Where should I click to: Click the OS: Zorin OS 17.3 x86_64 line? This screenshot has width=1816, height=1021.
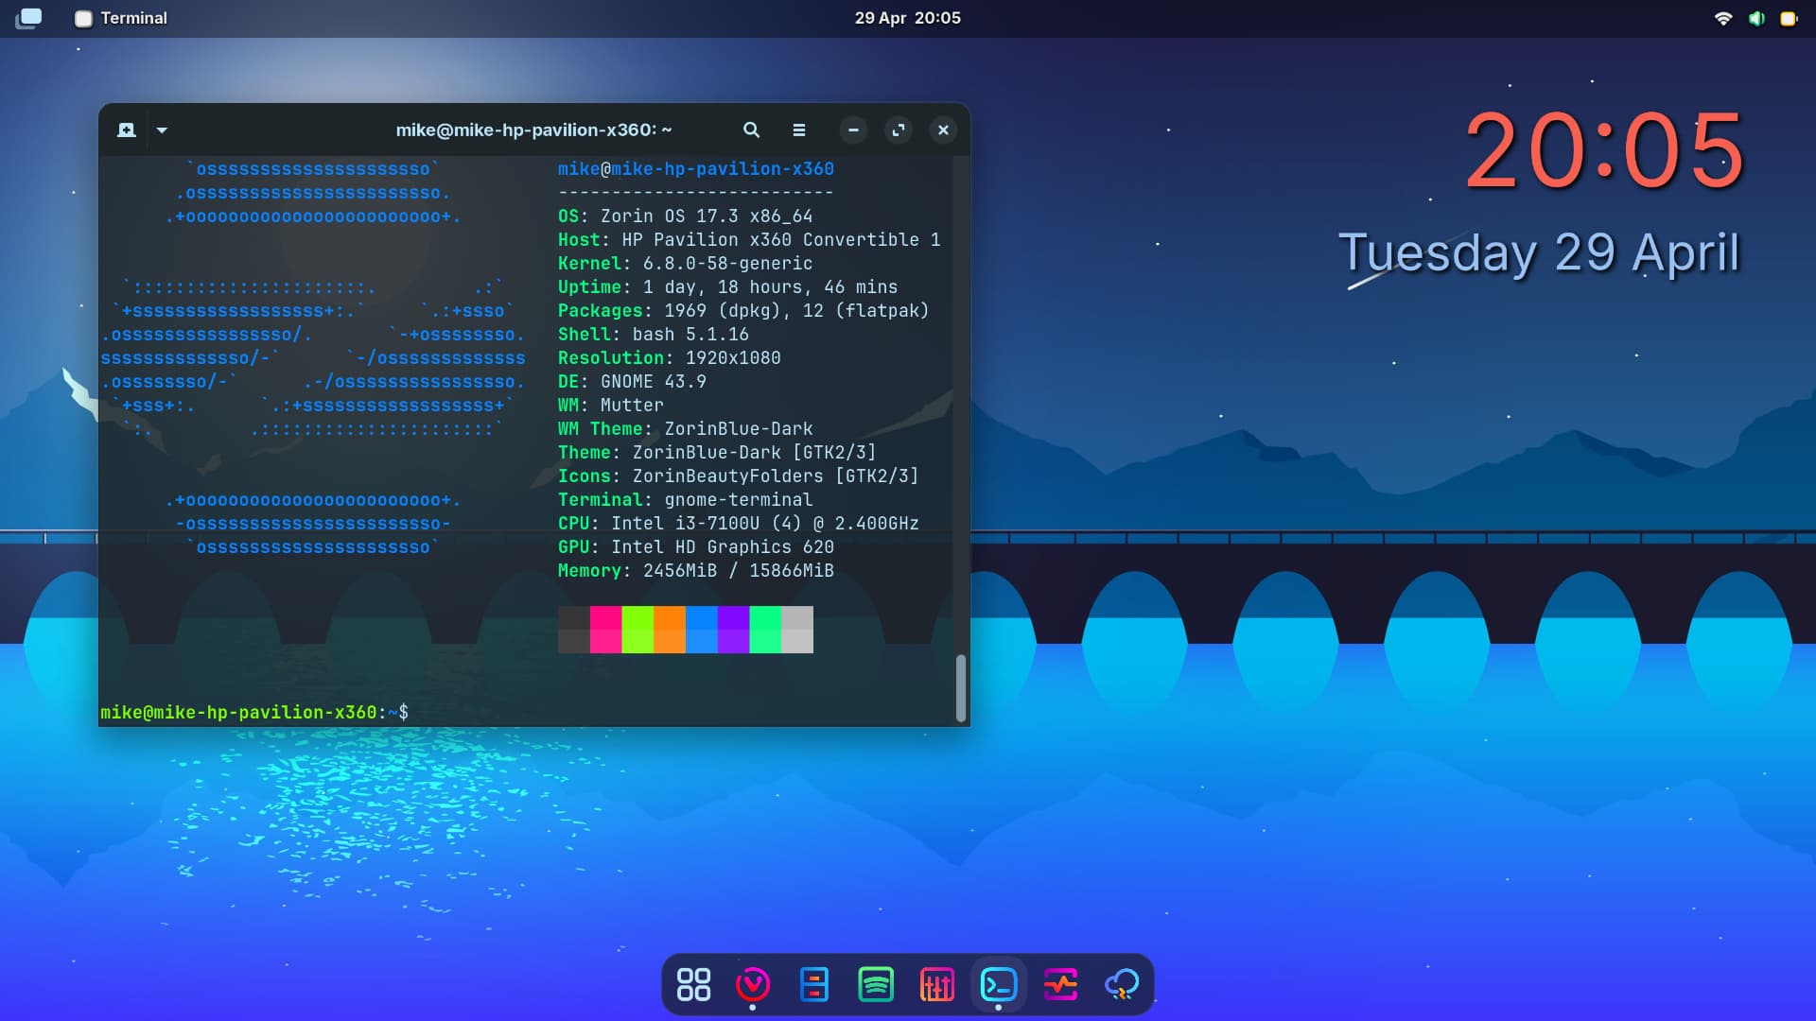pos(685,216)
